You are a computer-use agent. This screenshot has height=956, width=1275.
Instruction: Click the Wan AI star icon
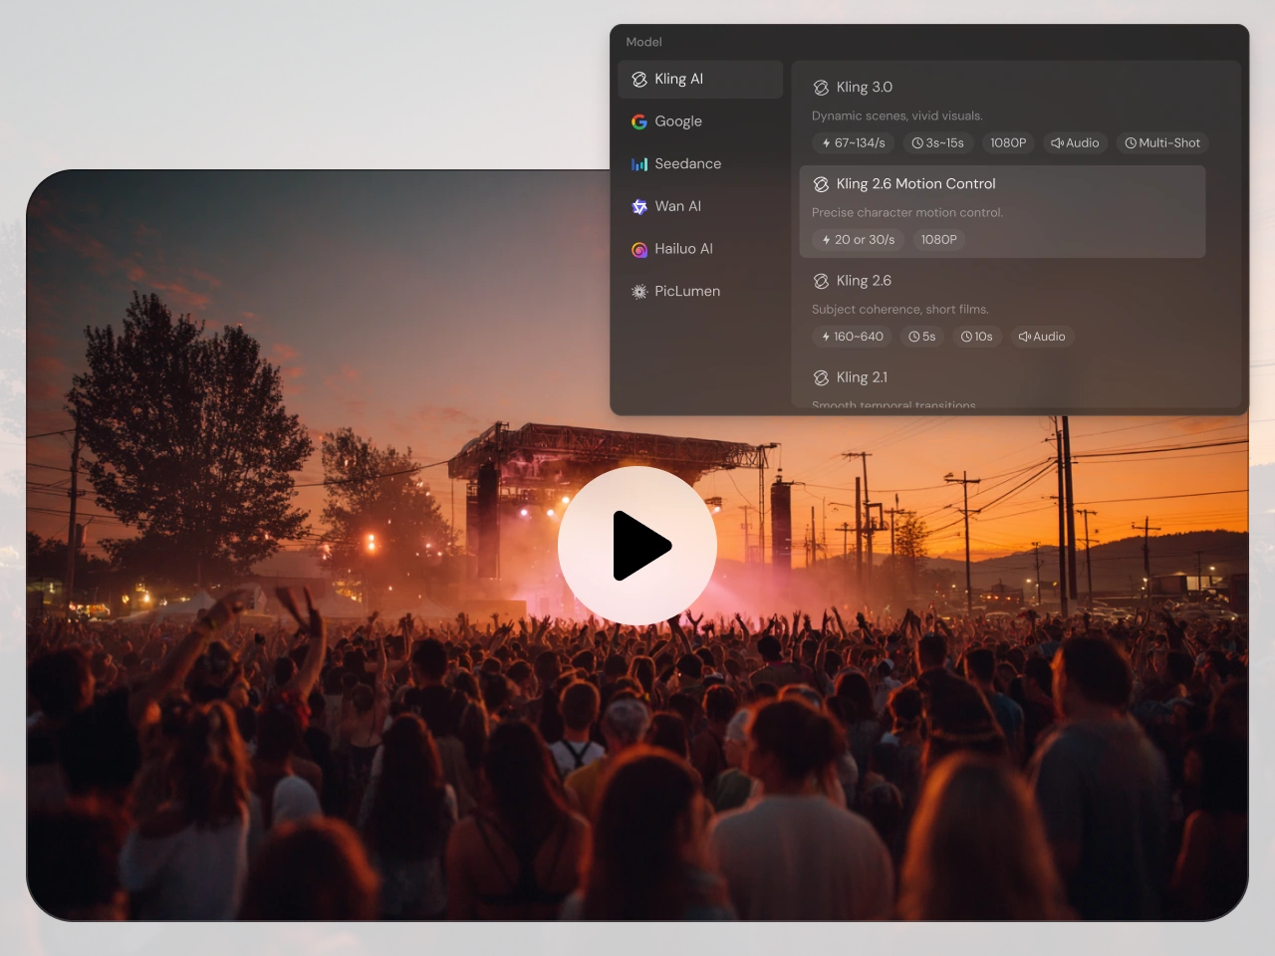point(639,207)
